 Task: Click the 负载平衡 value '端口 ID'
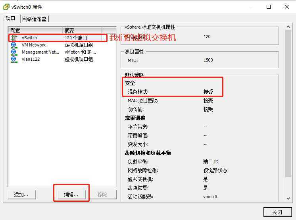coord(211,162)
